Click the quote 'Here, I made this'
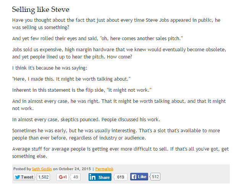239x190 pixels. coord(71,79)
